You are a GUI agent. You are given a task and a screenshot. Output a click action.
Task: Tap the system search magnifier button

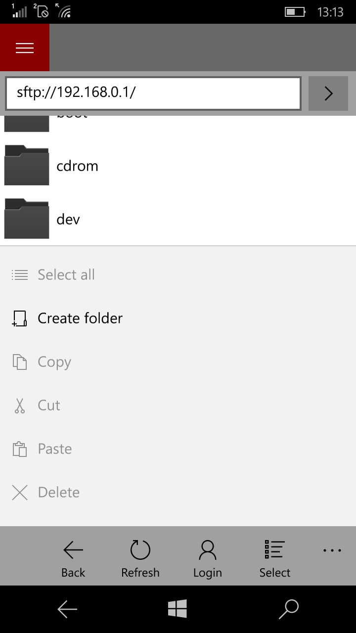tap(289, 609)
